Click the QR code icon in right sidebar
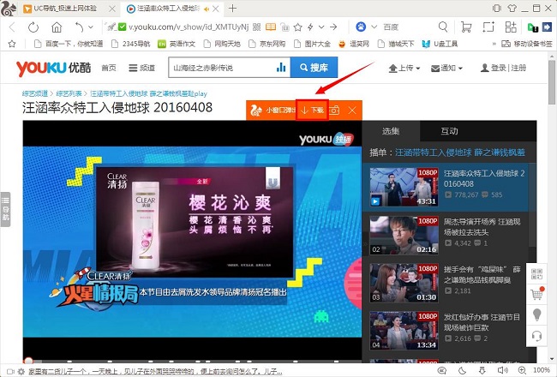This screenshot has width=557, height=377. pyautogui.click(x=537, y=274)
